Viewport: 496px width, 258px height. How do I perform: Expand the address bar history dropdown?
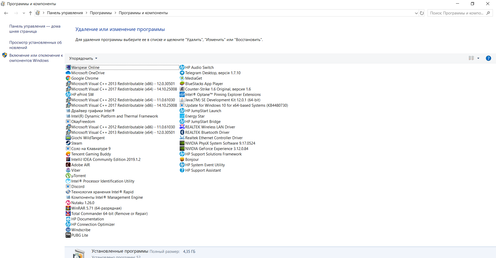coord(416,13)
